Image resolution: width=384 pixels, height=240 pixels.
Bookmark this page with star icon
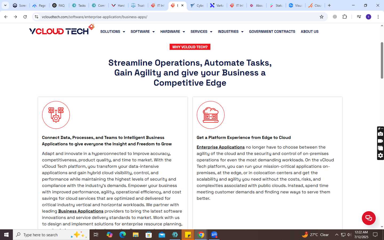pyautogui.click(x=322, y=17)
